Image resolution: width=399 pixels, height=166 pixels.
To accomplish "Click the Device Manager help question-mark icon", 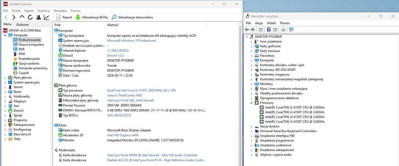I will [269, 30].
